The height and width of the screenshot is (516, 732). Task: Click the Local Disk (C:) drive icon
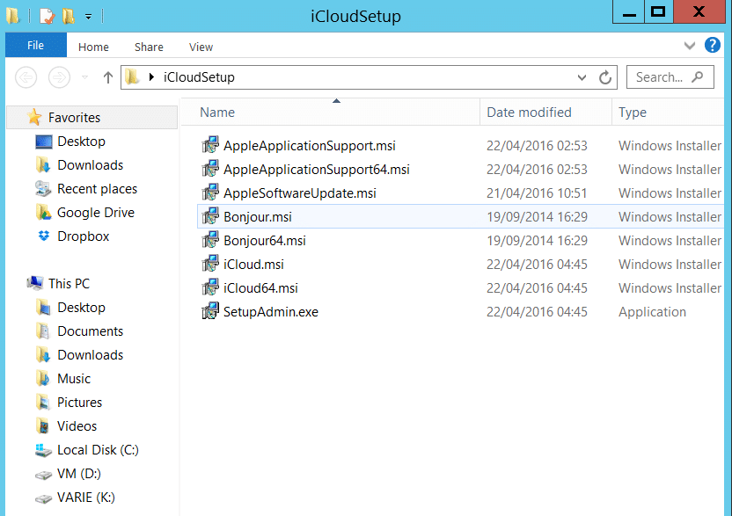43,450
